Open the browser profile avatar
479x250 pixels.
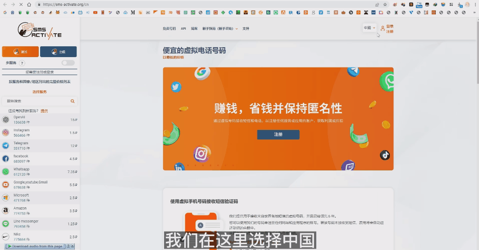[467, 4]
